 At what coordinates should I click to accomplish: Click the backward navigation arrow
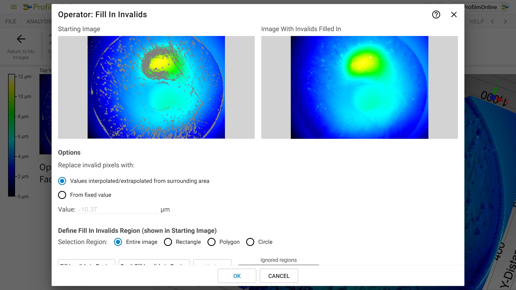[x=493, y=21]
